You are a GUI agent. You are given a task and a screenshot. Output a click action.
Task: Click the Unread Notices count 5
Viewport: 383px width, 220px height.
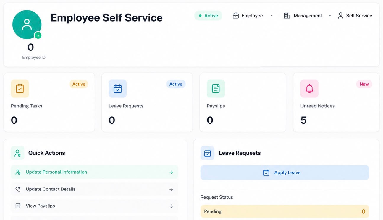[x=303, y=120]
